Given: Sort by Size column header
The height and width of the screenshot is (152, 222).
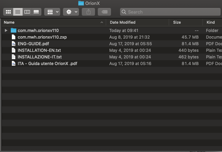Looking at the screenshot, I should [x=177, y=22].
